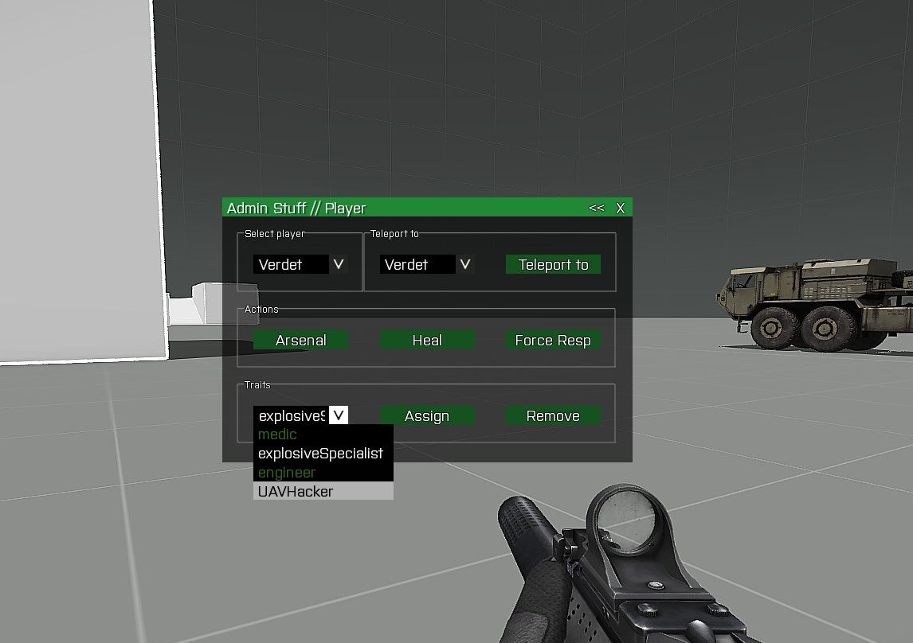Assign the selected trait

pyautogui.click(x=427, y=415)
